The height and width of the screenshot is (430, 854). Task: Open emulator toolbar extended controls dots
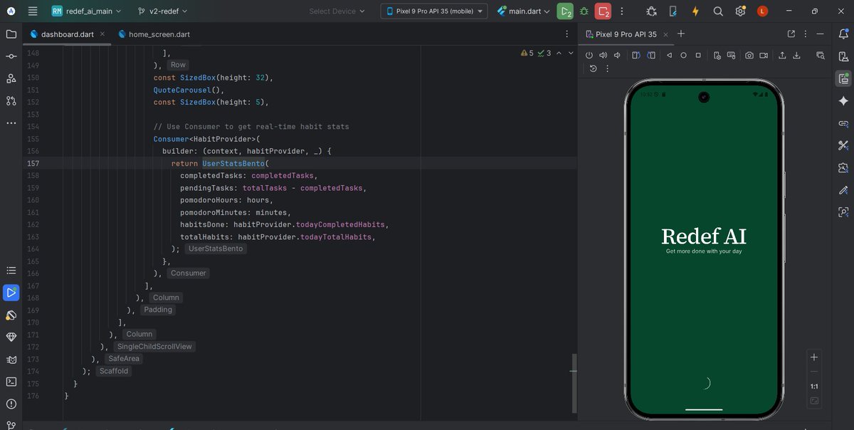(x=607, y=69)
